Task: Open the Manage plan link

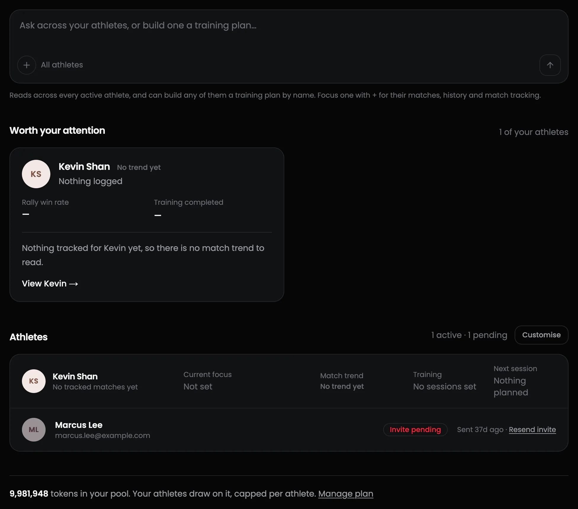Action: click(346, 494)
